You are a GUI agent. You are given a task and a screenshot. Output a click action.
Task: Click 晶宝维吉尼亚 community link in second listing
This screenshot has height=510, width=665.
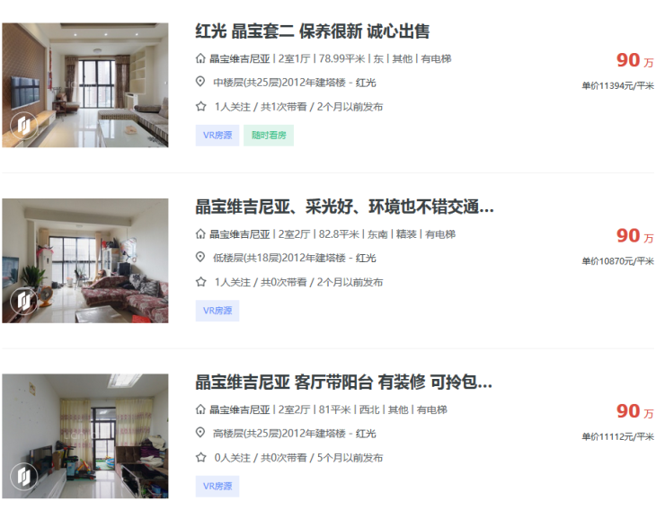(x=240, y=234)
